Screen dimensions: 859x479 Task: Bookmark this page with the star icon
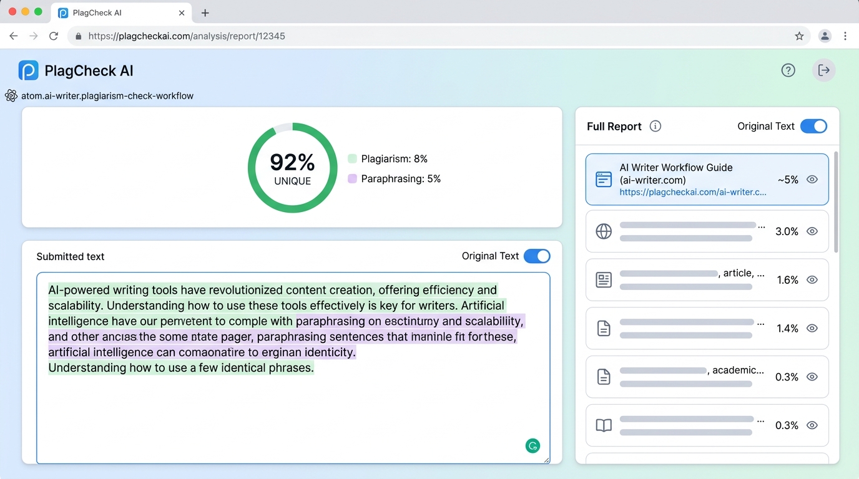[x=799, y=36]
